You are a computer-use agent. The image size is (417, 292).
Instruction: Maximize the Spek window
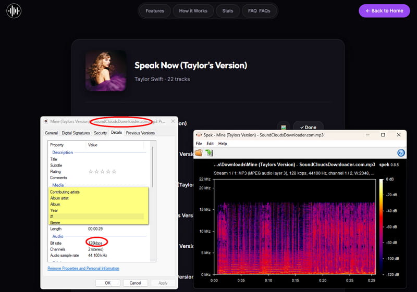[x=383, y=135]
